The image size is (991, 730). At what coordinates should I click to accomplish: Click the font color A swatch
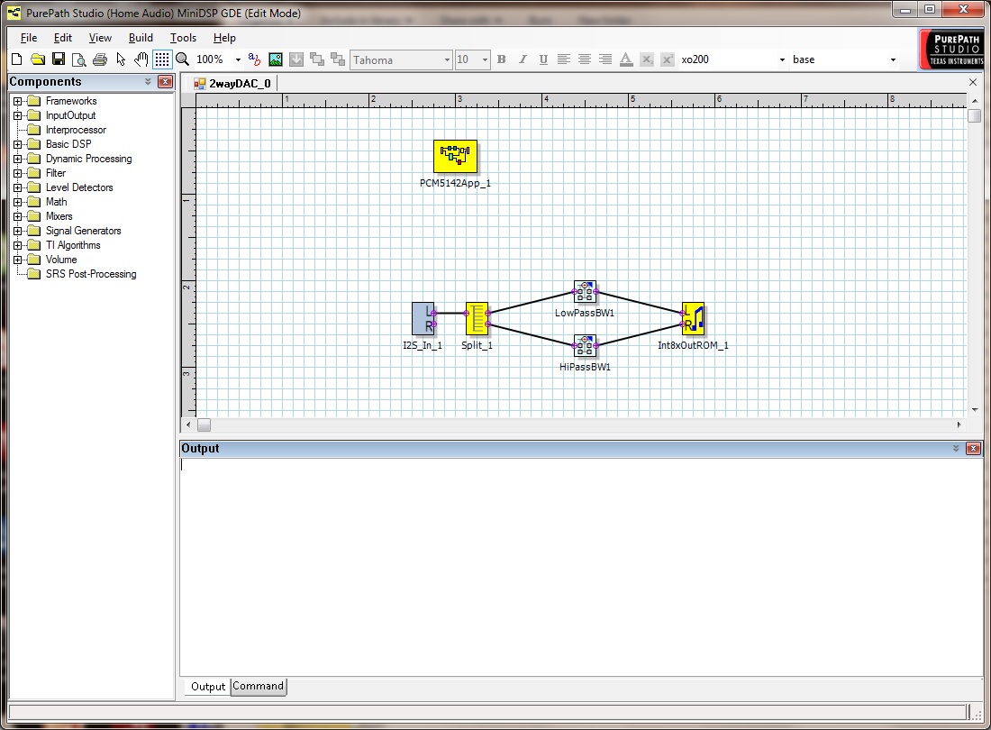click(626, 59)
